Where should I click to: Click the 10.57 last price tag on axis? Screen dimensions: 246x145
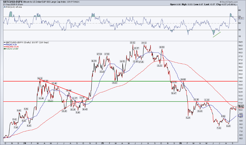[241, 106]
